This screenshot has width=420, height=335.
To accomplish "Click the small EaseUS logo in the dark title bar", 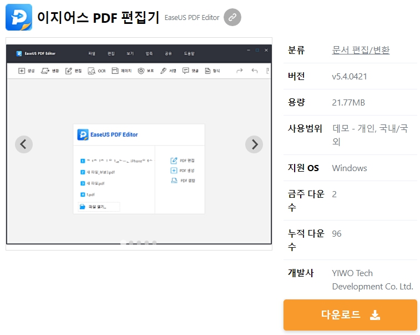I will coord(19,54).
